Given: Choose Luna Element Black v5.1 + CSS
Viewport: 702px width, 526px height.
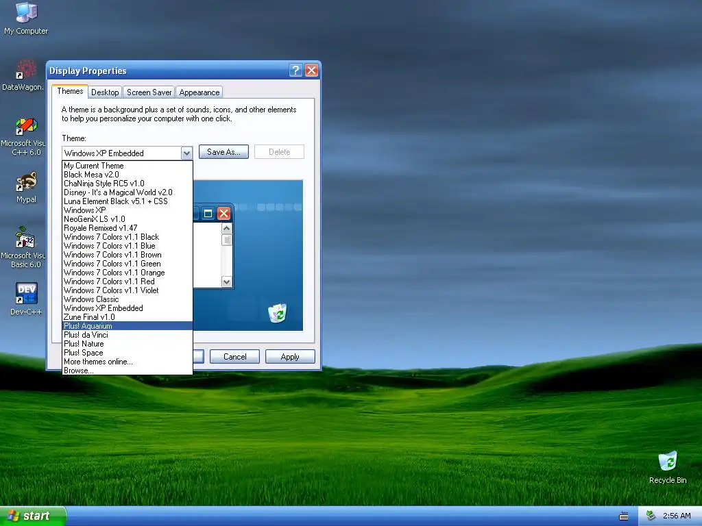Looking at the screenshot, I should pyautogui.click(x=127, y=201).
